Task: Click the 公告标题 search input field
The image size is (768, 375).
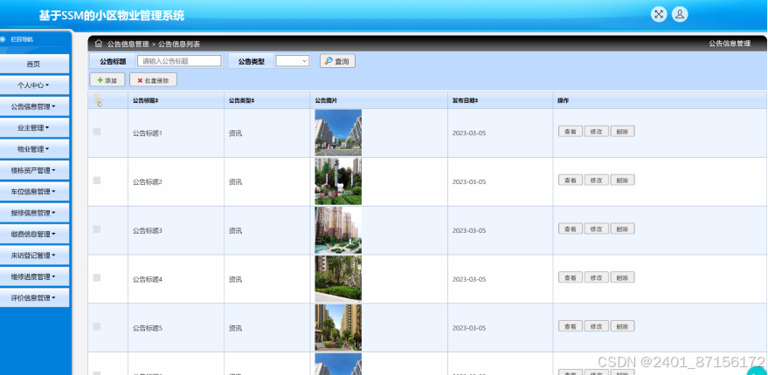Action: [x=179, y=61]
